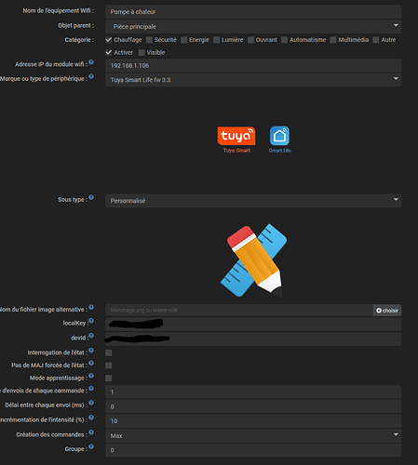Viewport: 418px width, 465px height.
Task: Toggle the Activer checkbox
Action: pos(108,52)
